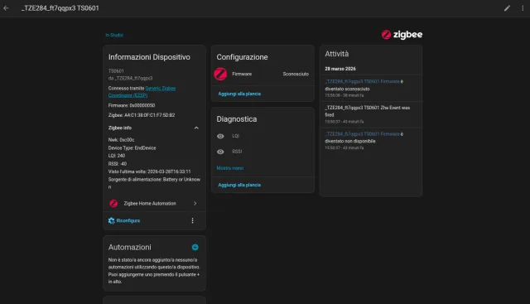Toggle the LQI eye icon
The image size is (530, 304).
coord(220,136)
